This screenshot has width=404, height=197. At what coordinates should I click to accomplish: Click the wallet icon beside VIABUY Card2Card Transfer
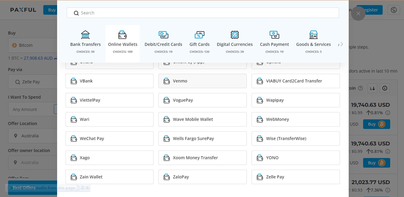click(x=260, y=81)
